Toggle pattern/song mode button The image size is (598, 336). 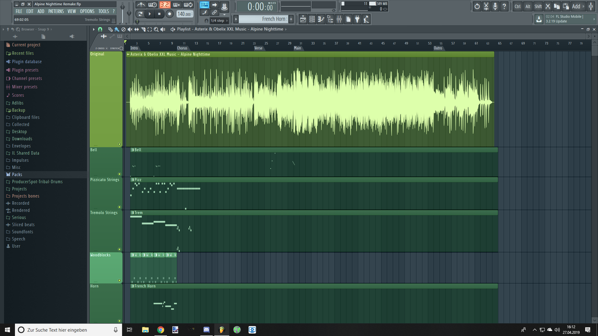point(140,14)
